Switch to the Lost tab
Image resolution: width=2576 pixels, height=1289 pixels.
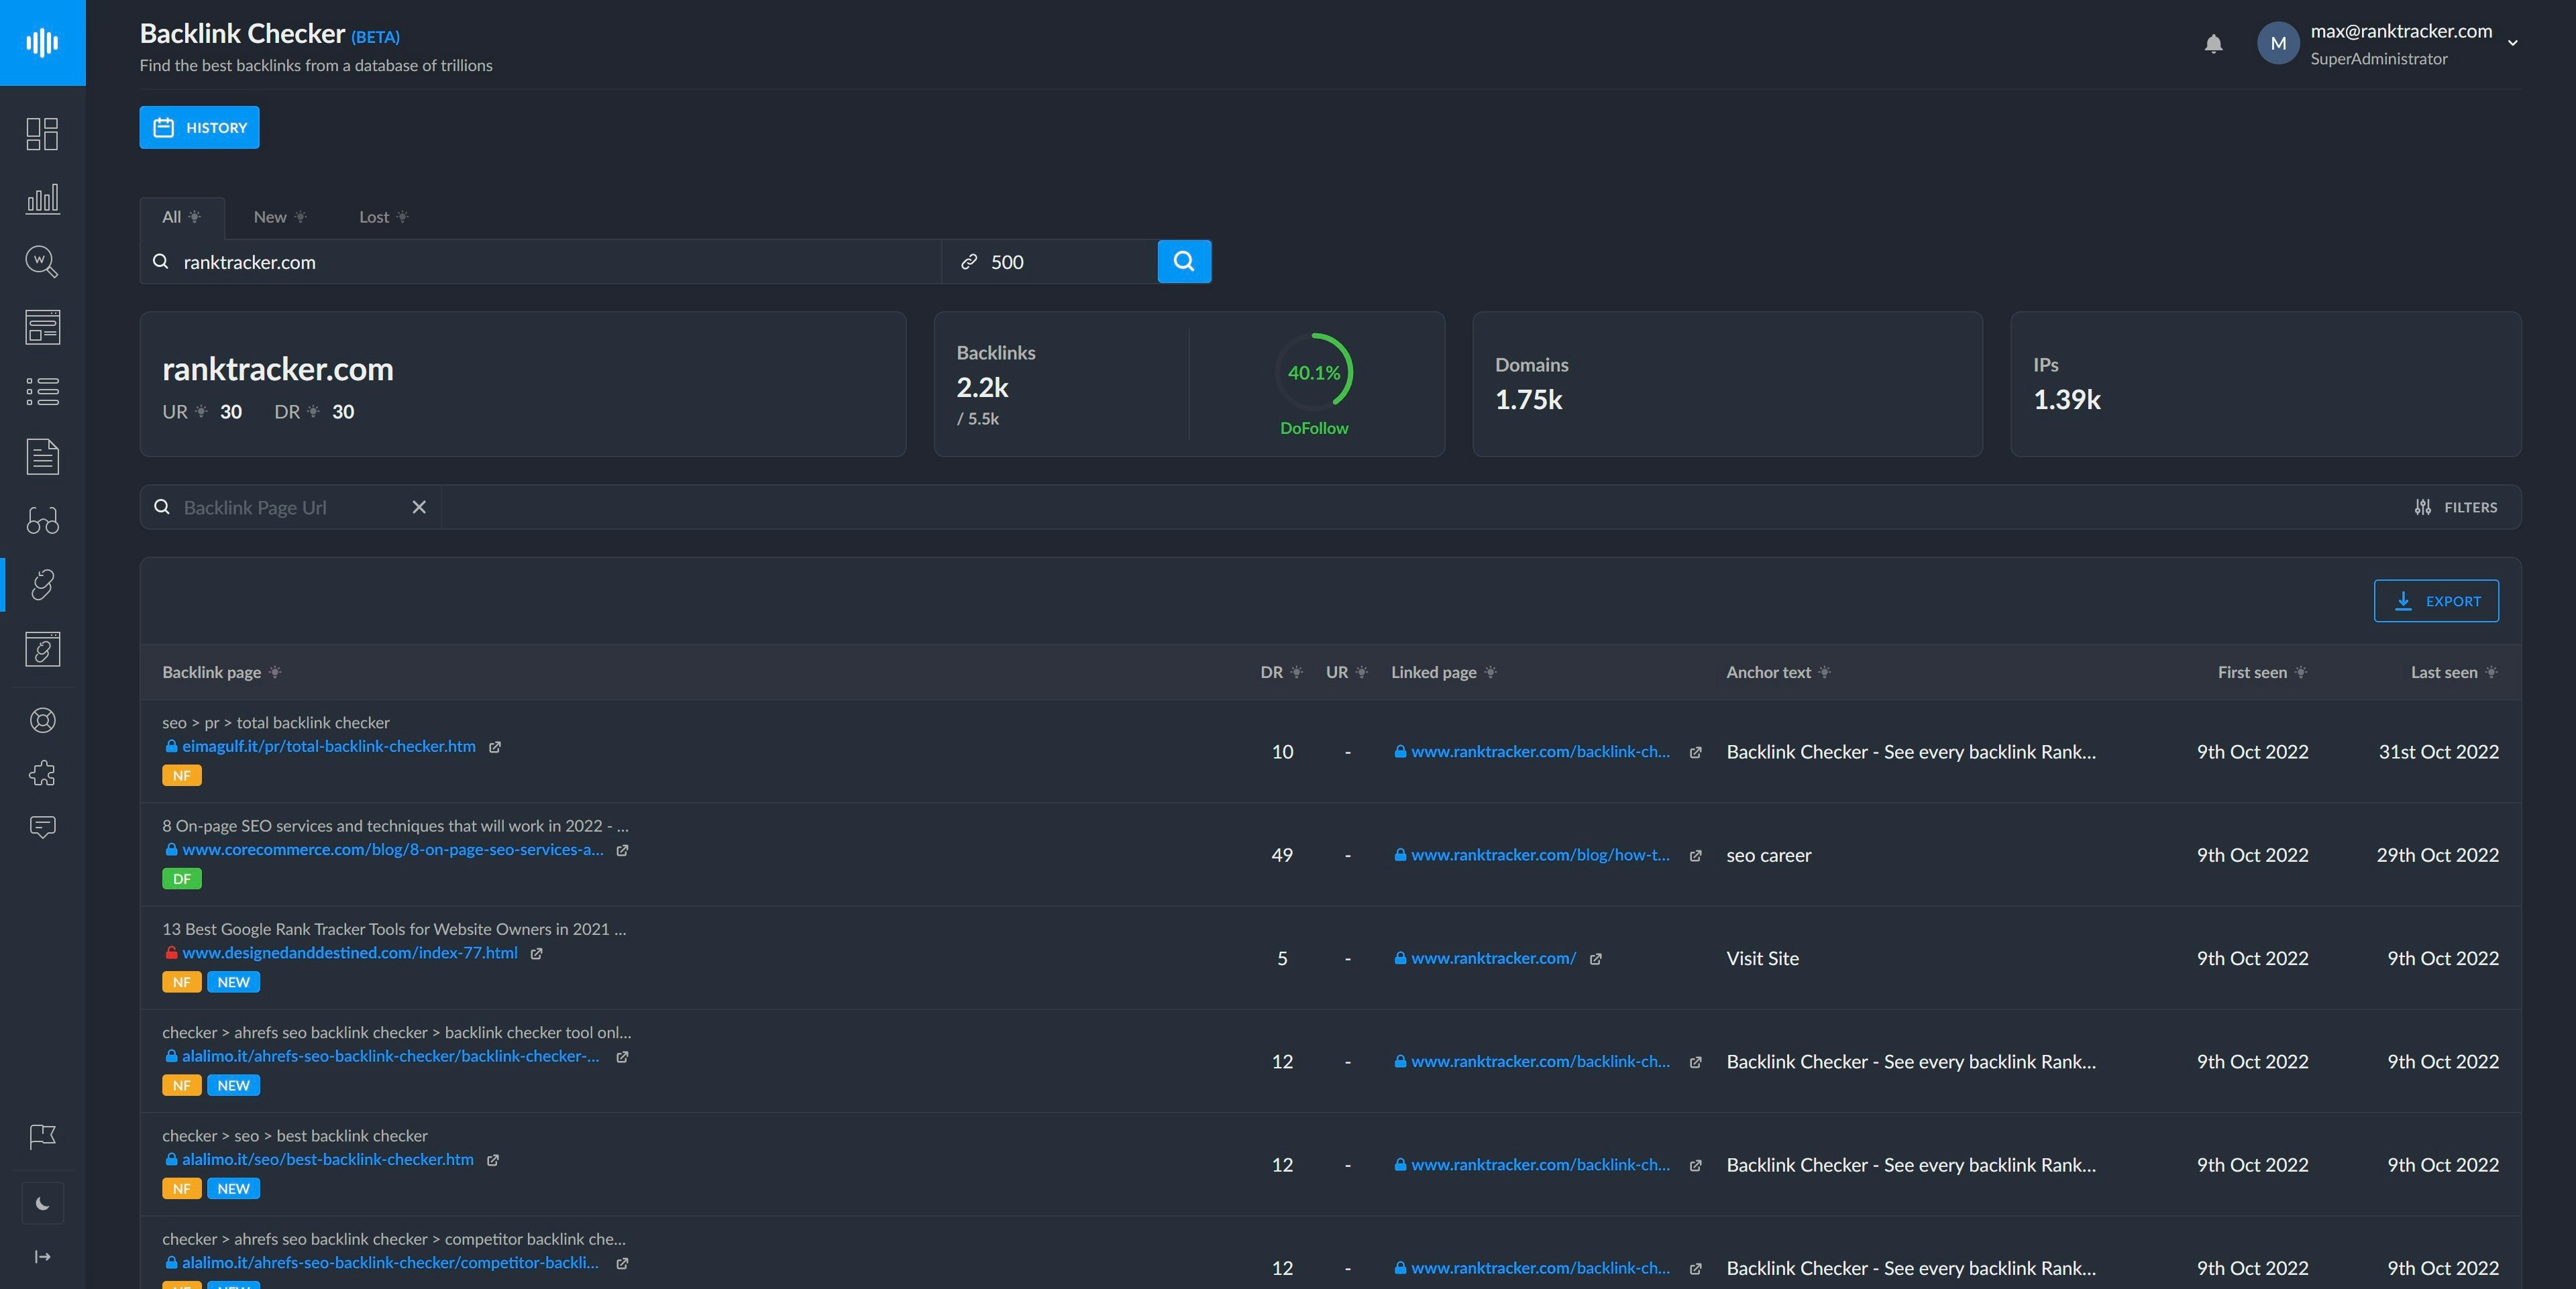pyautogui.click(x=383, y=217)
